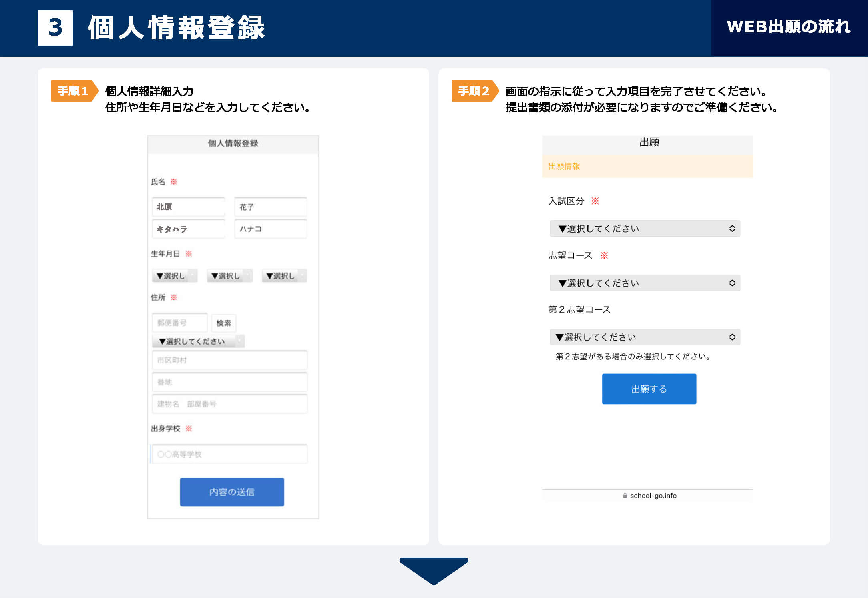Focus the 市区町村 input field
The width and height of the screenshot is (868, 598).
click(229, 360)
